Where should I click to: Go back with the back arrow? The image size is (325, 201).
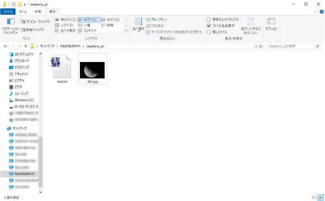pos(6,46)
